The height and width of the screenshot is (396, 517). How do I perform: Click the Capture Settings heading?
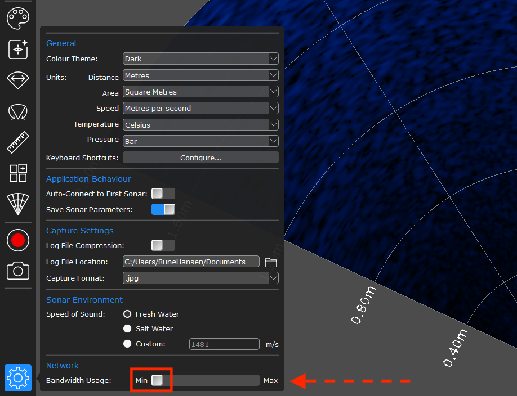click(80, 231)
